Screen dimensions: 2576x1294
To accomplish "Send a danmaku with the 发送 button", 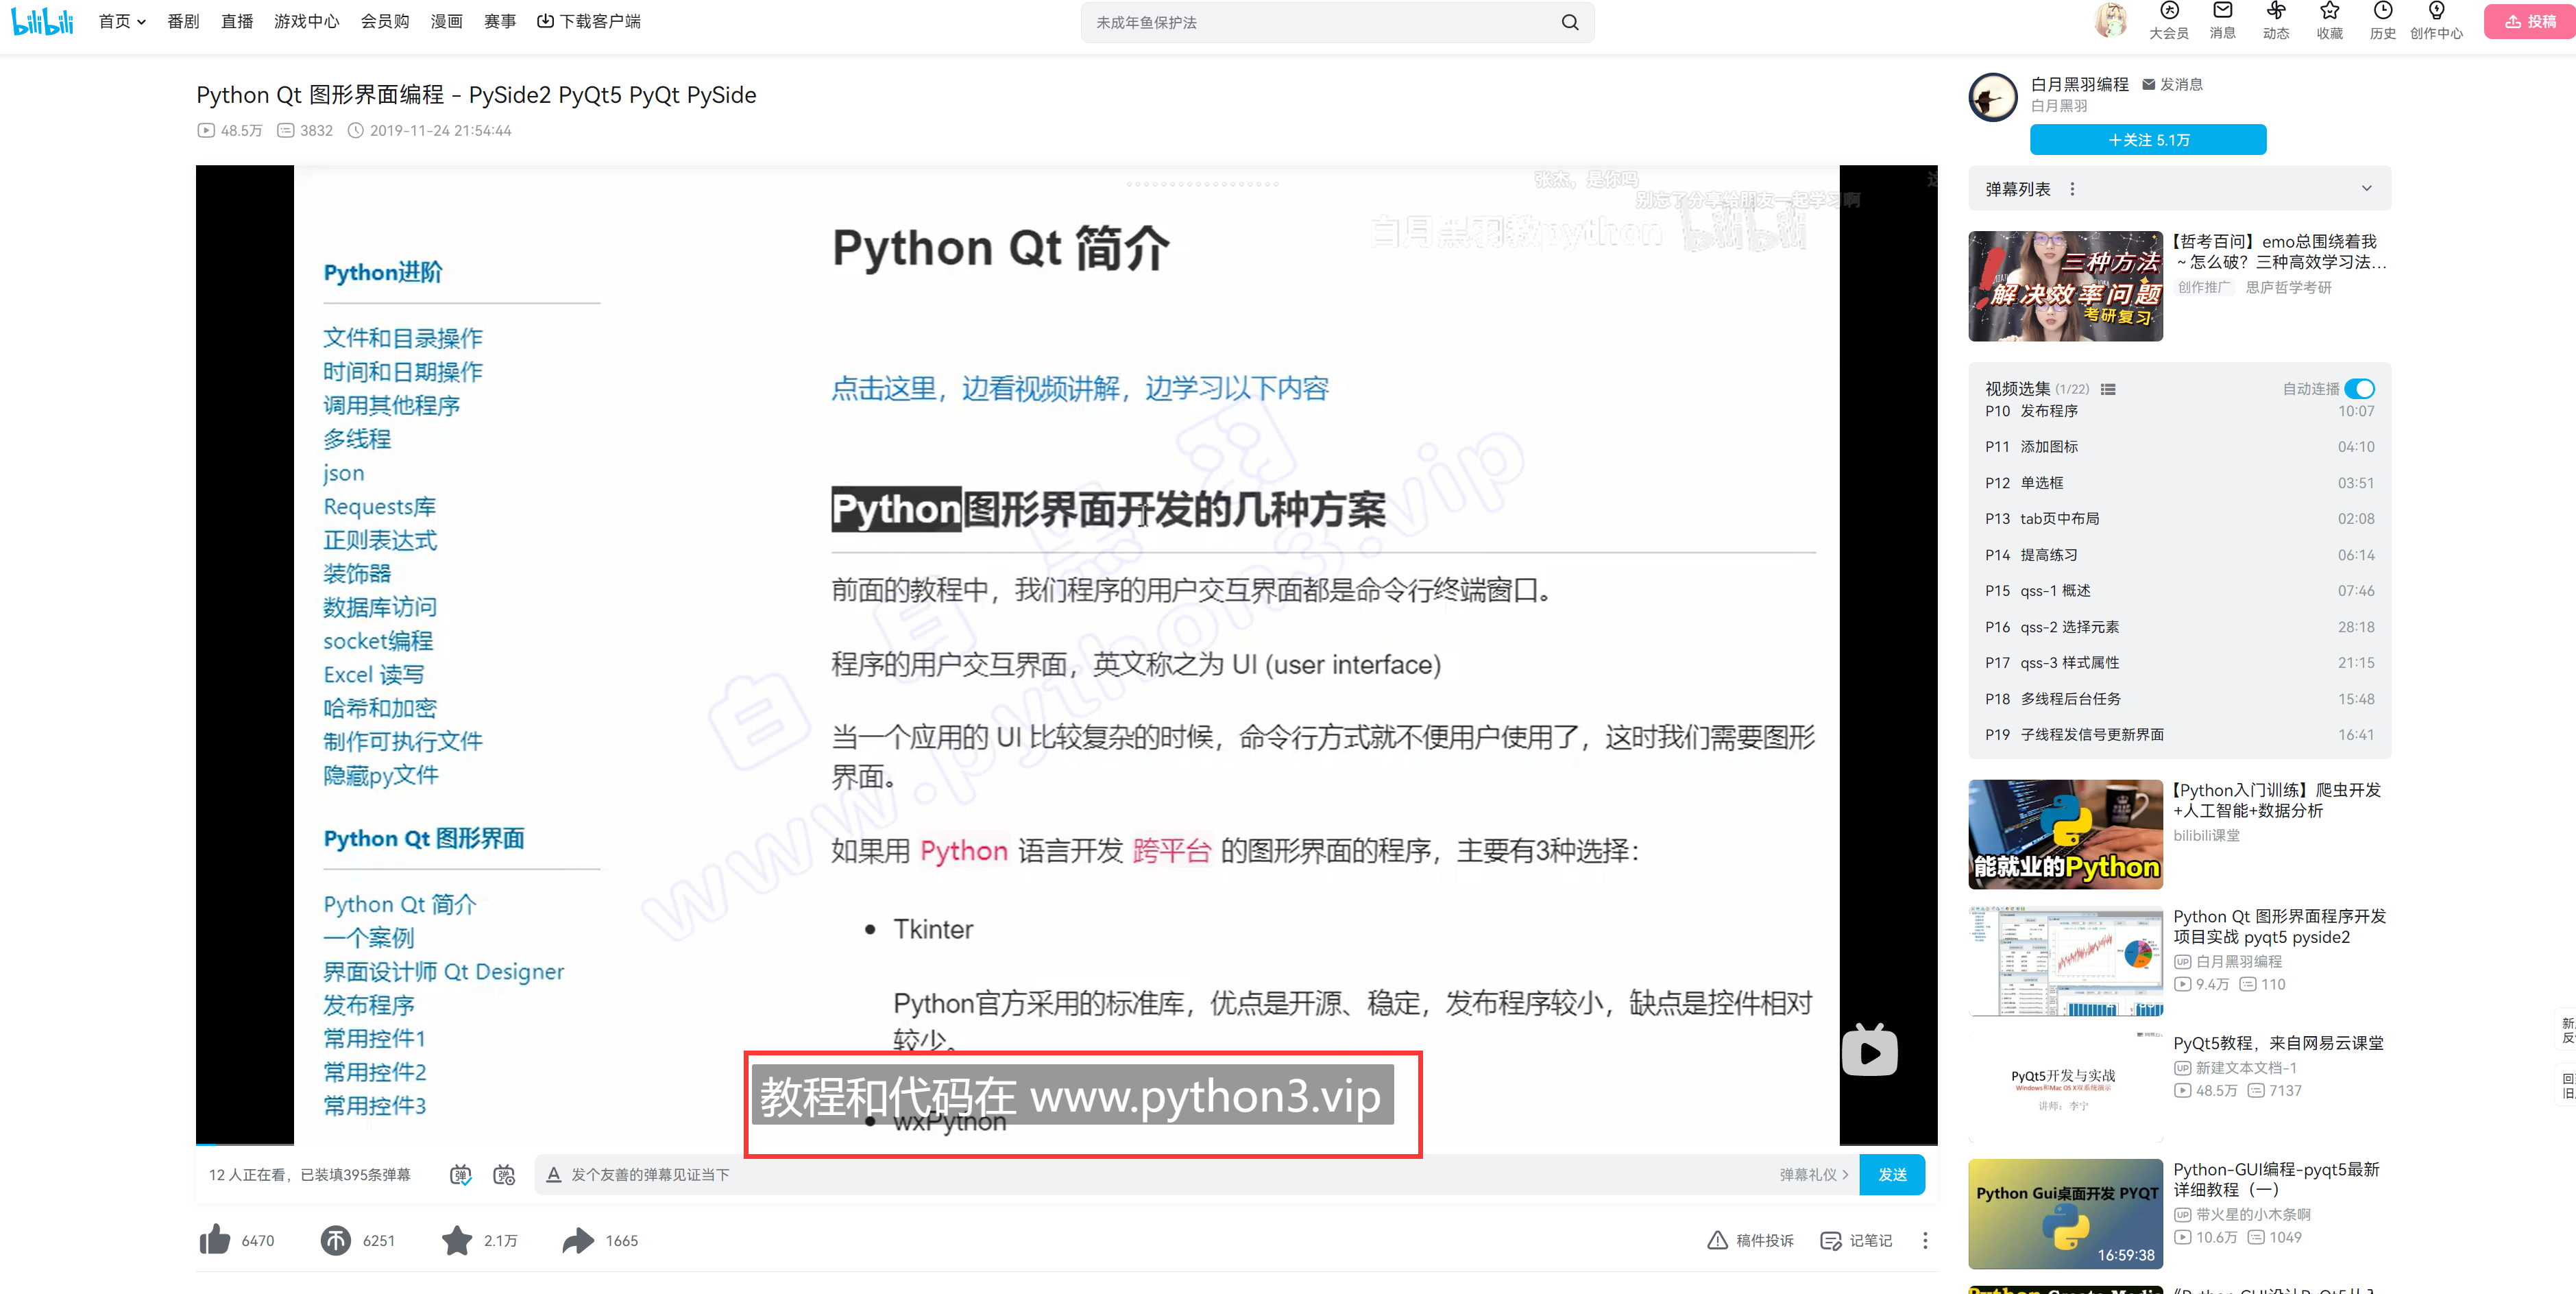I will coord(1893,1175).
